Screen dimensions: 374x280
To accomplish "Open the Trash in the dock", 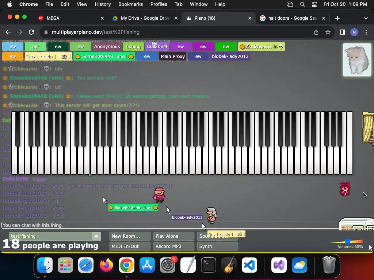I will [329, 265].
